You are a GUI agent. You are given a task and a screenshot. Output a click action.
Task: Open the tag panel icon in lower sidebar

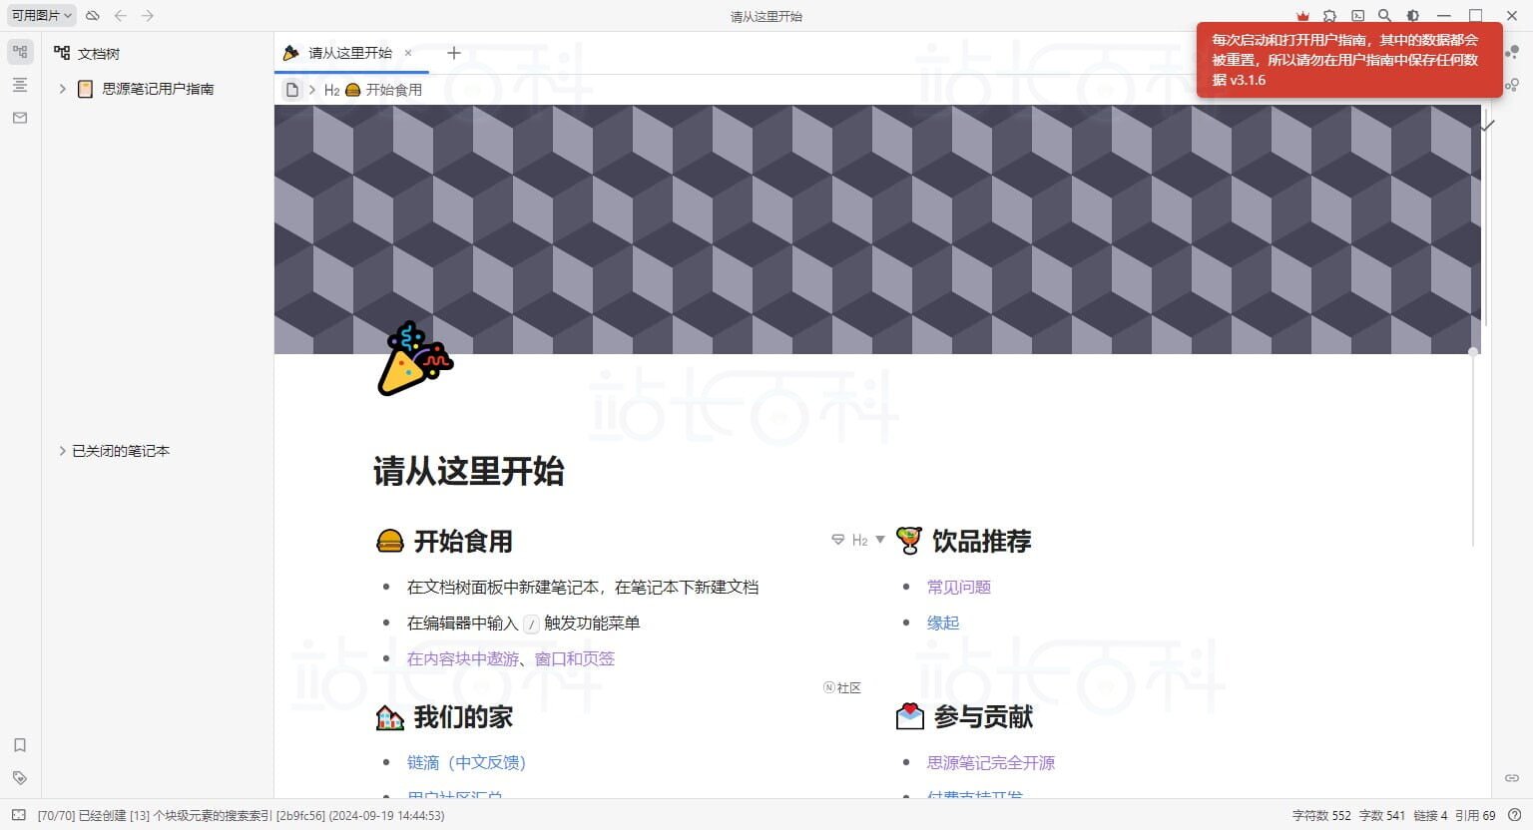[x=19, y=778]
